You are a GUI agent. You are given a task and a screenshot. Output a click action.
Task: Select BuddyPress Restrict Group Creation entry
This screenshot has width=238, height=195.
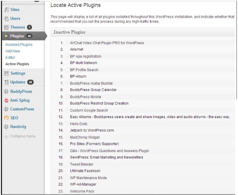click(99, 103)
